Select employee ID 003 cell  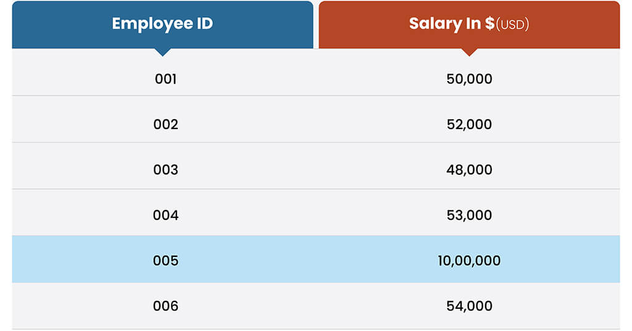(165, 170)
